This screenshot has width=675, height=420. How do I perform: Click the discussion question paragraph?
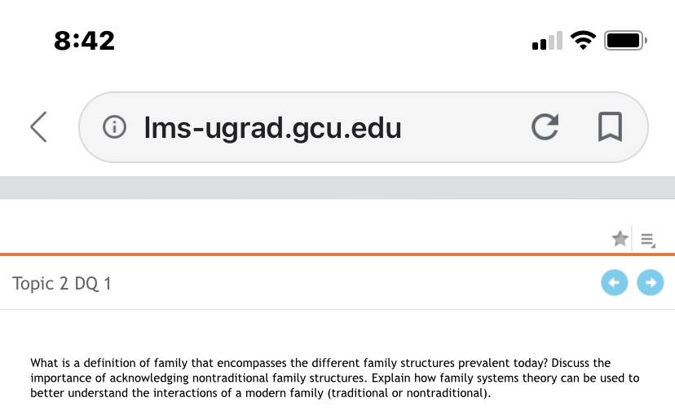tap(334, 378)
